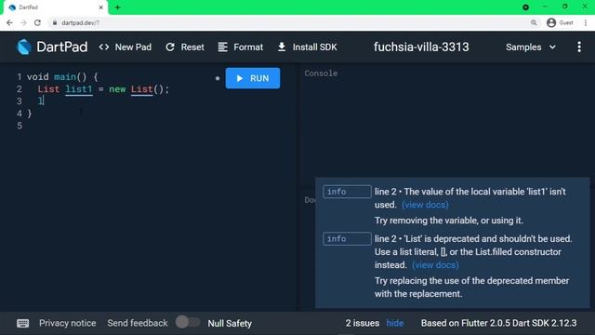This screenshot has width=595, height=335.
Task: Open keyboard shortcuts icon in footer
Action: (22, 323)
